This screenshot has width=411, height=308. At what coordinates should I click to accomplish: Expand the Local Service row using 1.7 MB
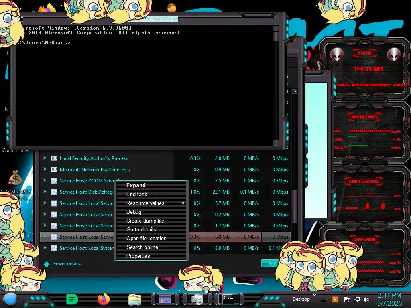click(45, 225)
